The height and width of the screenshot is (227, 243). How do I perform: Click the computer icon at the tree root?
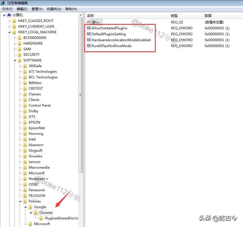(9, 15)
